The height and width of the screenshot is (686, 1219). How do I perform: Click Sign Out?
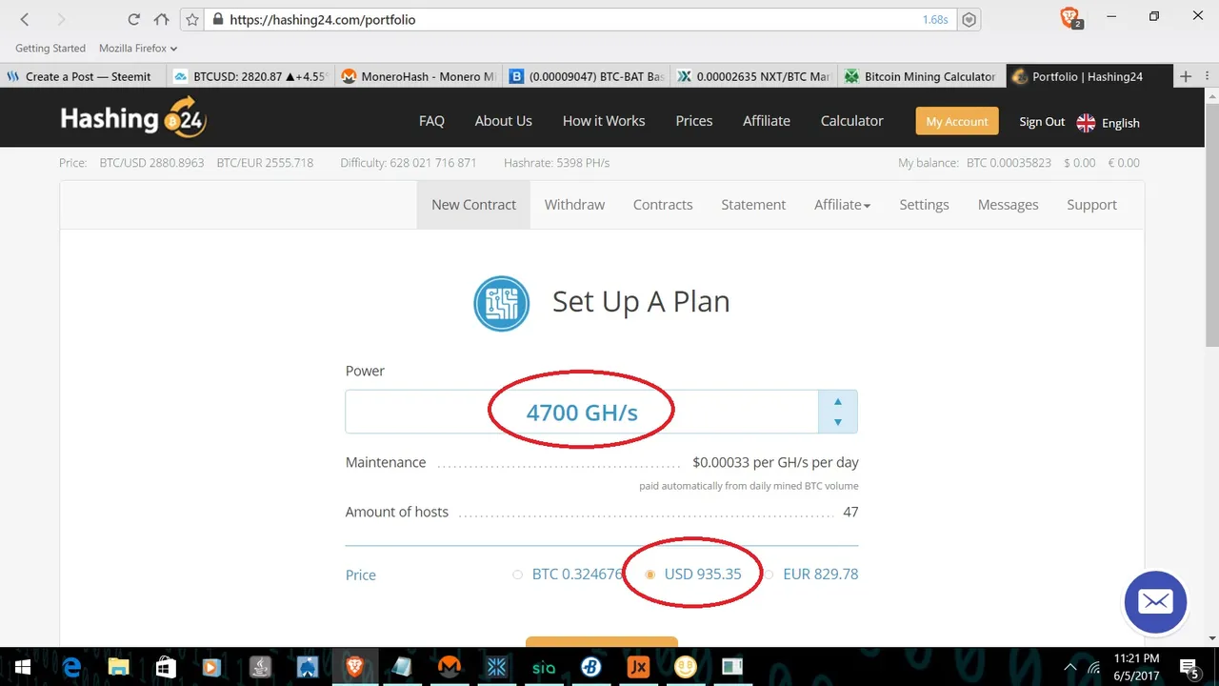(1042, 122)
